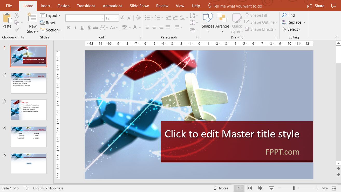
Task: Open the File menu
Action: click(9, 6)
